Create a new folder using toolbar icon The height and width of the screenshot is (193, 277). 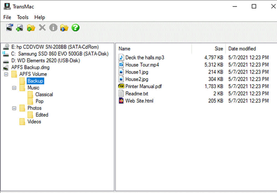click(x=31, y=28)
